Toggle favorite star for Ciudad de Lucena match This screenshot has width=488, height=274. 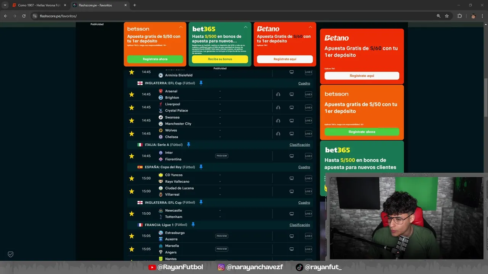(132, 191)
